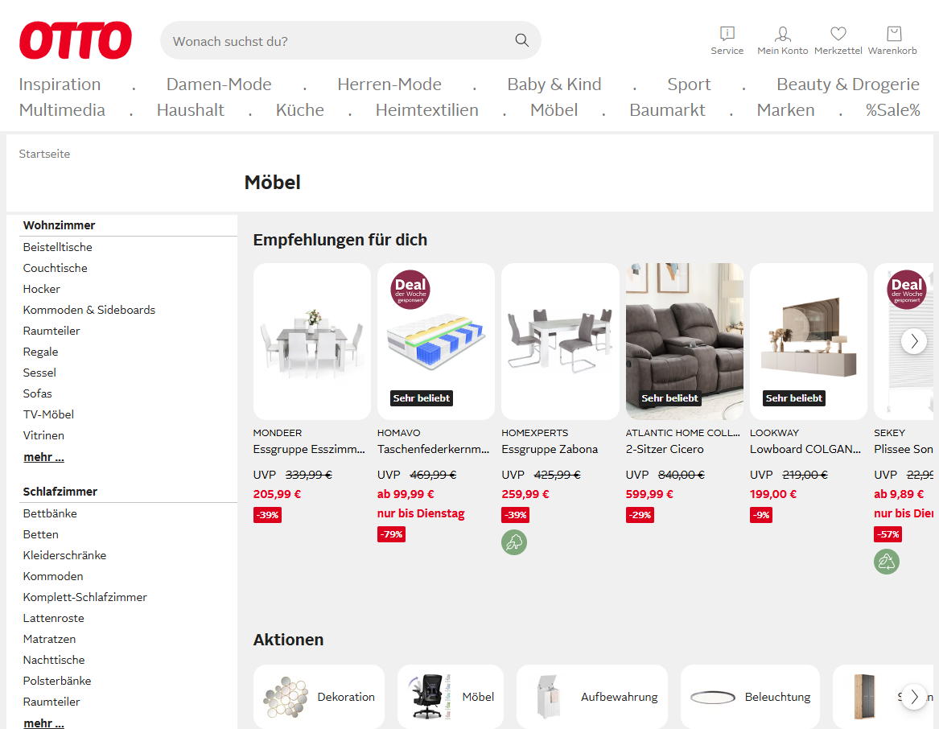This screenshot has width=939, height=729.
Task: Expand Schlafzimmer list via mehr link
Action: pyautogui.click(x=43, y=723)
